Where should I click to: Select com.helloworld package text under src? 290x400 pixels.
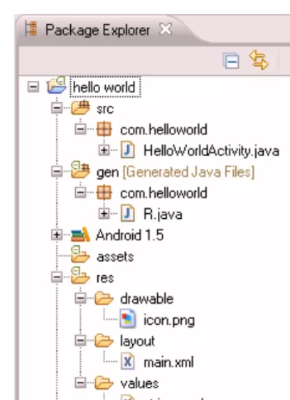(164, 130)
